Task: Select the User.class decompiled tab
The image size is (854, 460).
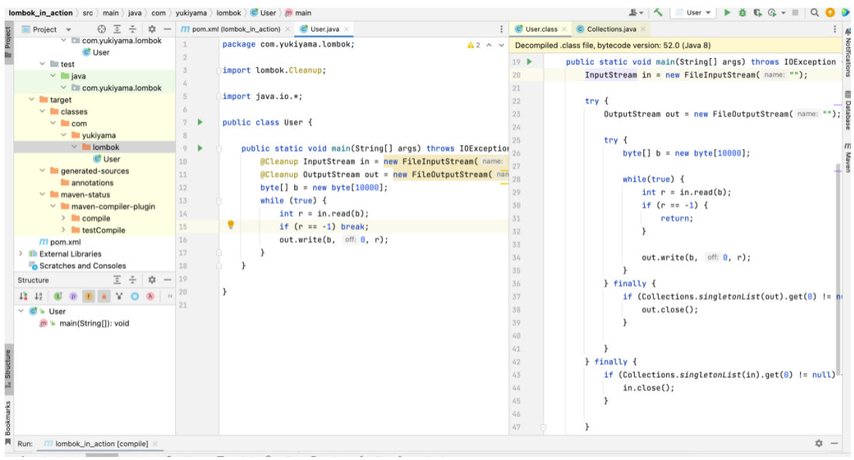Action: coord(541,29)
